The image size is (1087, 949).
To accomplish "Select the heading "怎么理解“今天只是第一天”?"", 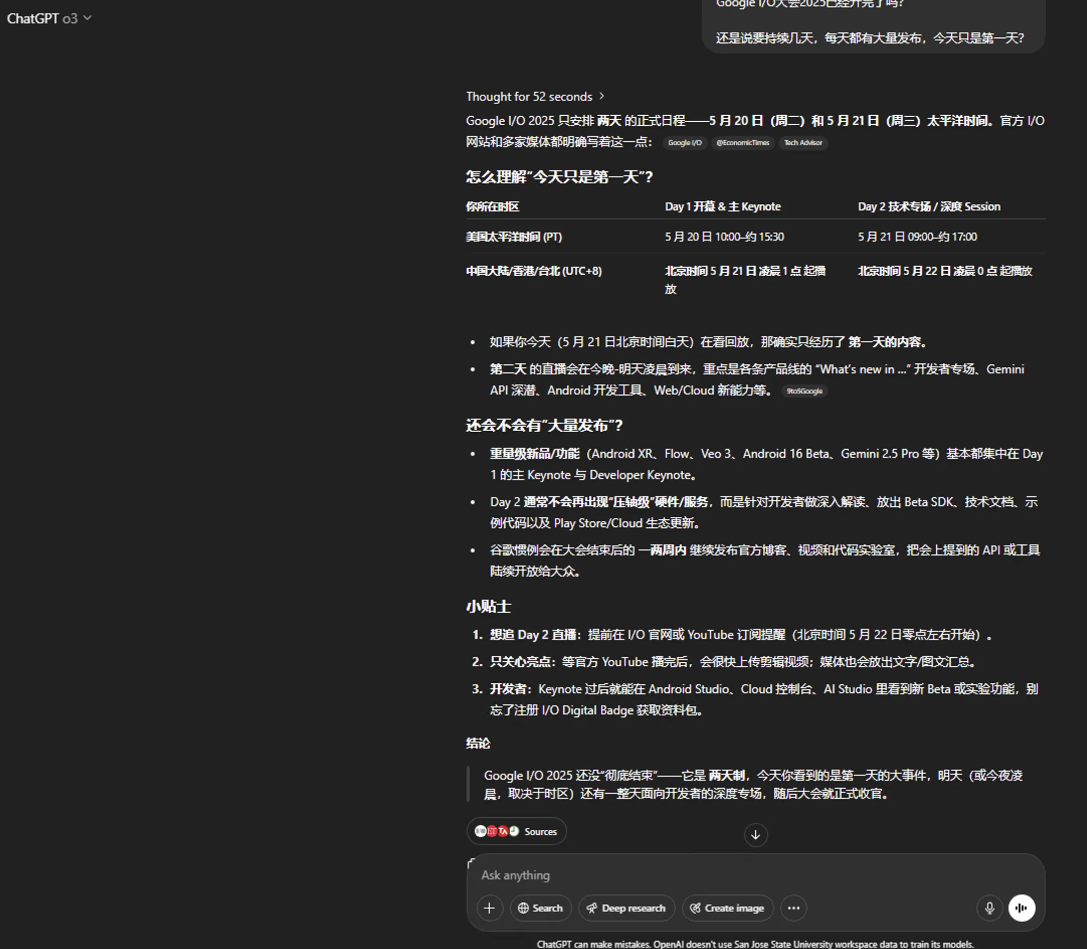I will click(560, 177).
